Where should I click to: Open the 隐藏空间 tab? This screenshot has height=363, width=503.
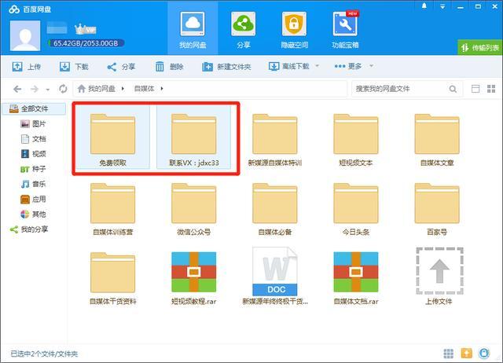(294, 30)
